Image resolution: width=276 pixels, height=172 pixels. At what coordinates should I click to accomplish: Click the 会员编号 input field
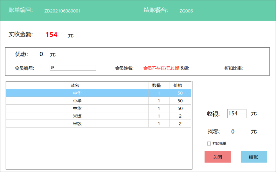point(73,68)
